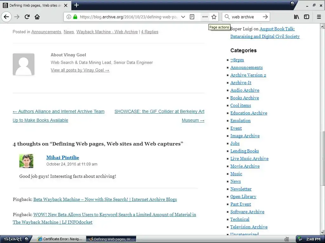
Task: Open the Lending Books category
Action: (x=245, y=151)
